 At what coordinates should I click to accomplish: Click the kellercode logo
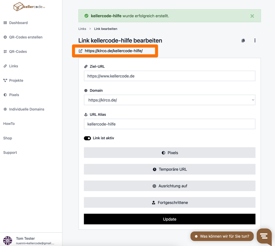29,7
